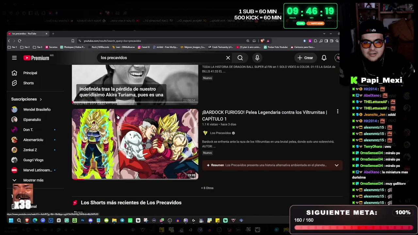Open the Zenkai Z channel
418x235 pixels.
[x=30, y=150]
